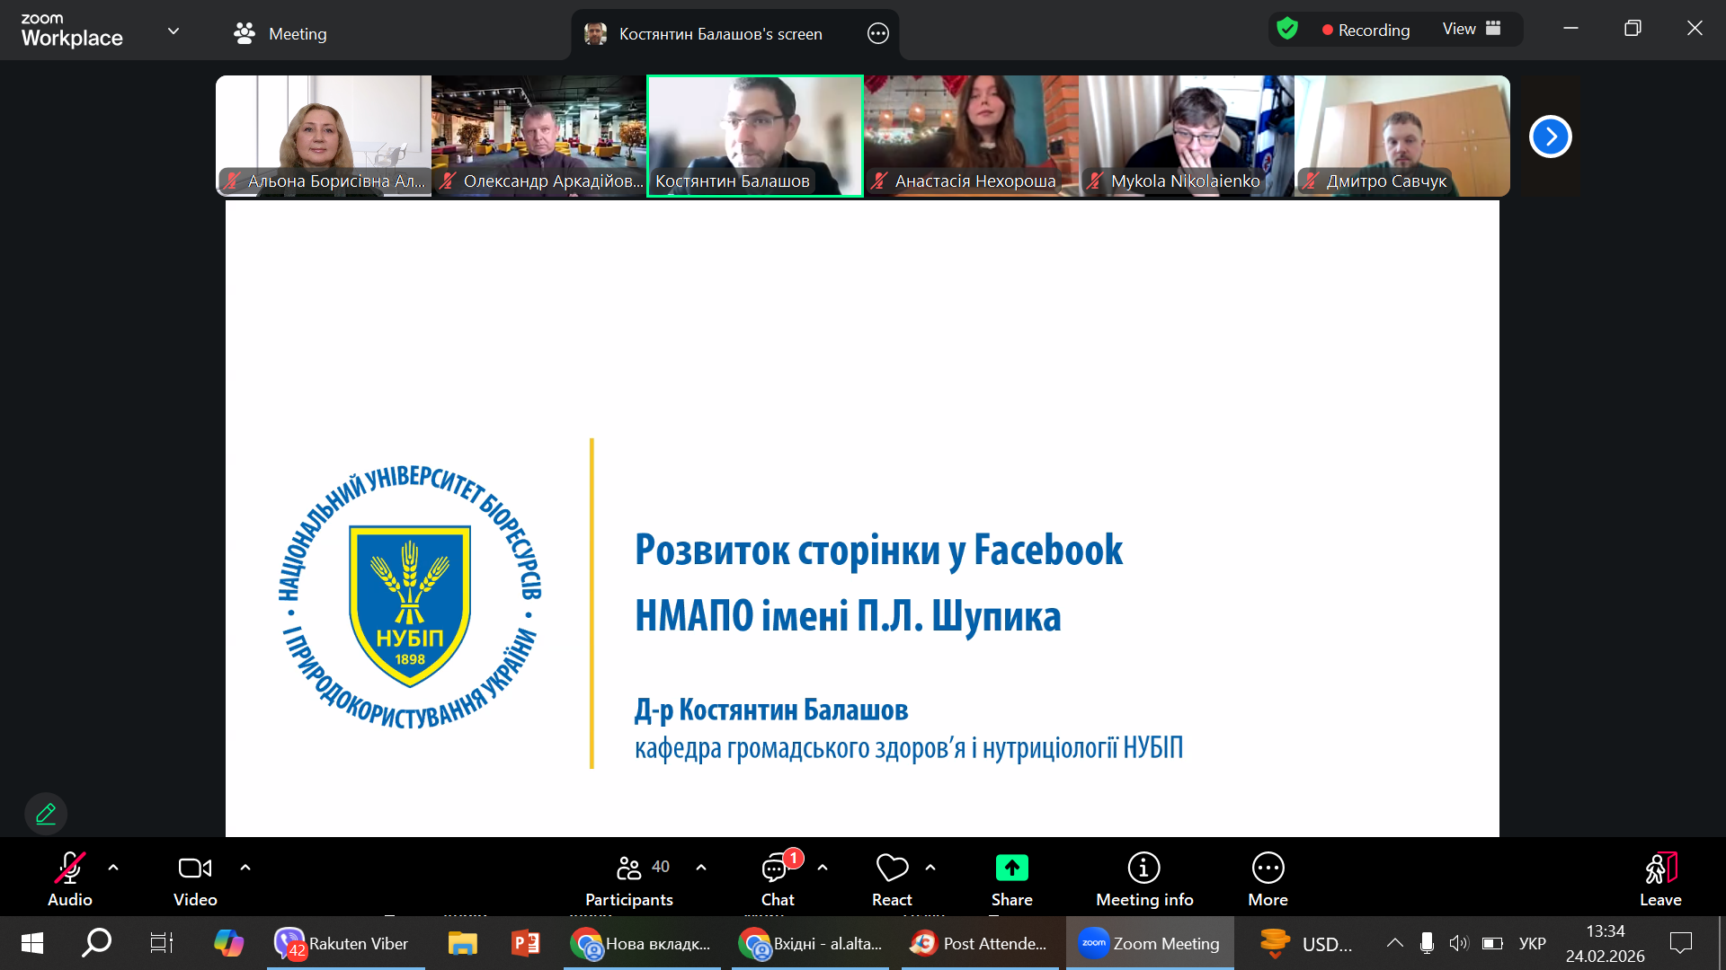Click the green Share screen icon

click(1011, 869)
